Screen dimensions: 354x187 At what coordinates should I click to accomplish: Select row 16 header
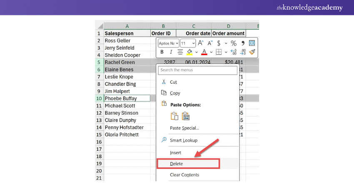click(x=99, y=142)
